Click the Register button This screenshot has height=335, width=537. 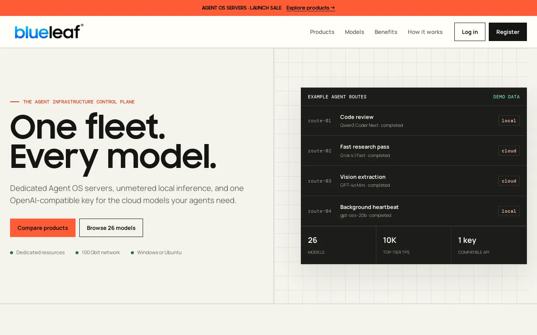508,32
